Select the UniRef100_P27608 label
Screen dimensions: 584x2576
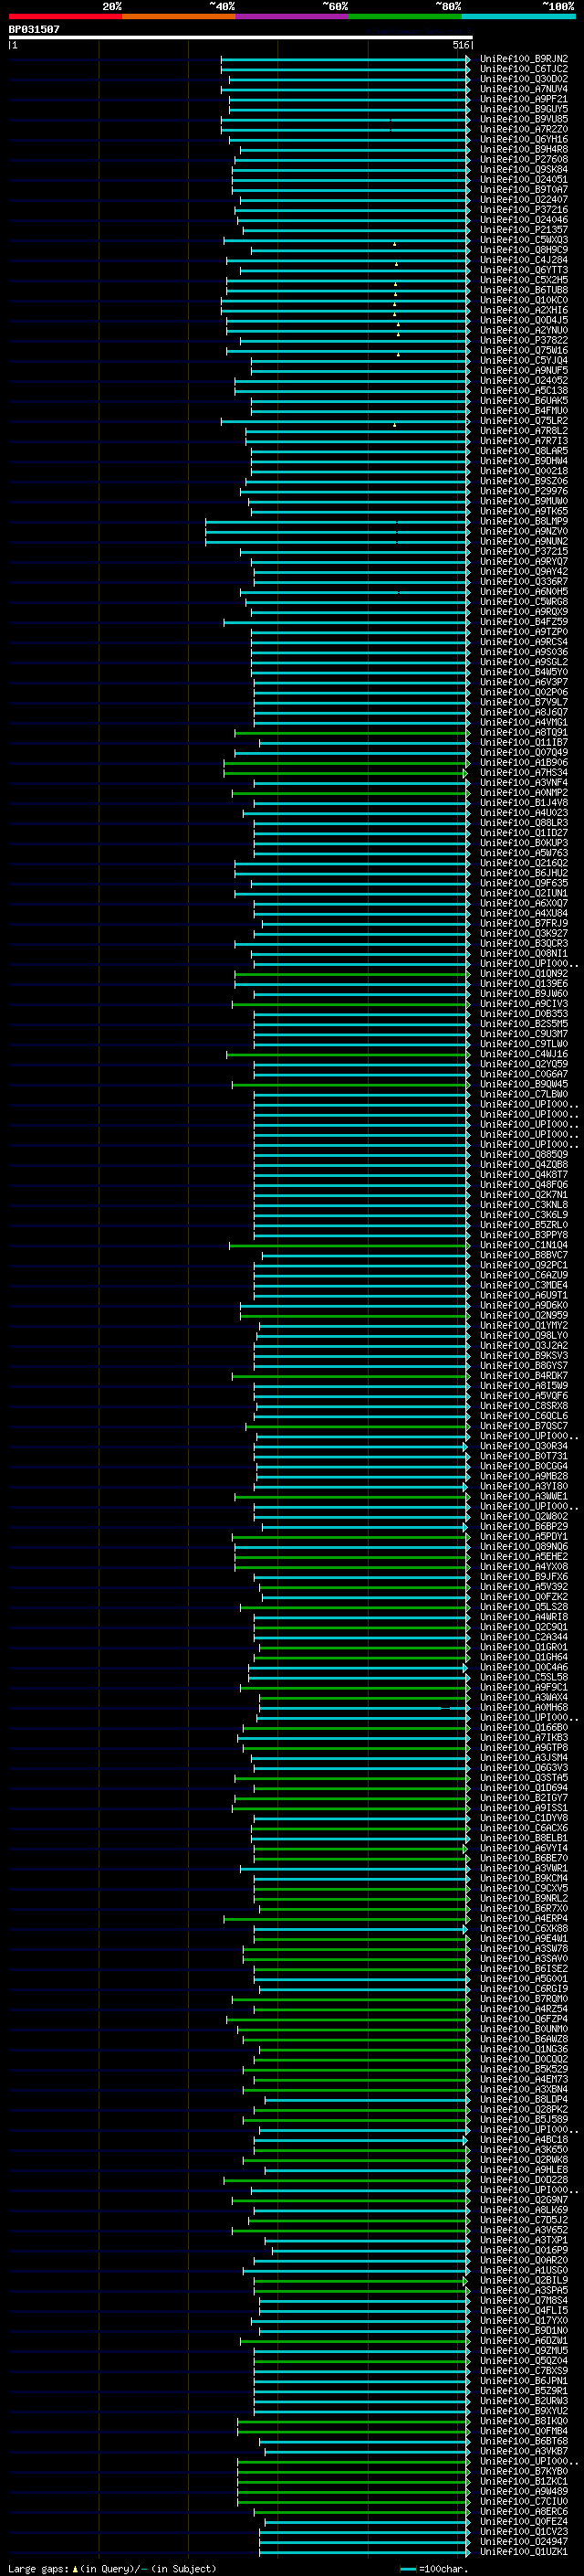[523, 159]
